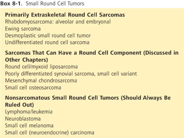Select Poorly differentiated synovial sarcoma line
This screenshot has width=184, height=138.
tap(71, 74)
